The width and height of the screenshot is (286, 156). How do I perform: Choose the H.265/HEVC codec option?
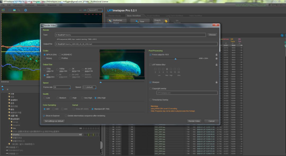point(60,55)
